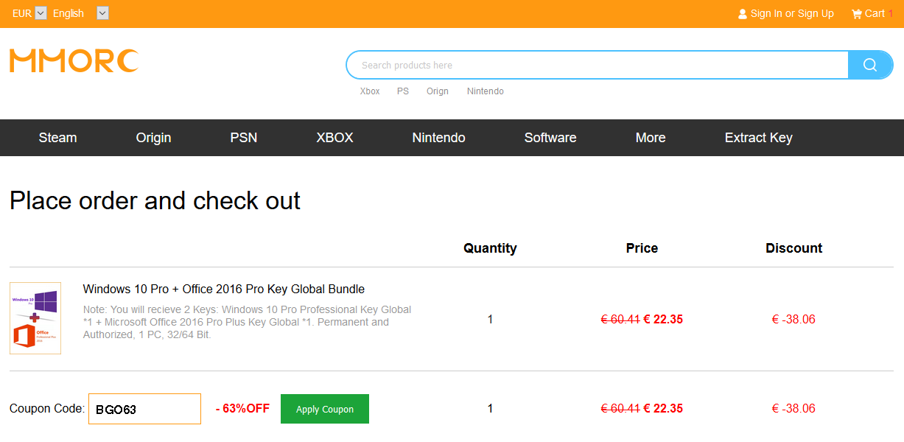Open the shopping cart icon
This screenshot has height=442, width=904.
click(856, 13)
